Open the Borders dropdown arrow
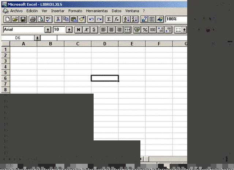This screenshot has width=234, height=170. coord(184,30)
